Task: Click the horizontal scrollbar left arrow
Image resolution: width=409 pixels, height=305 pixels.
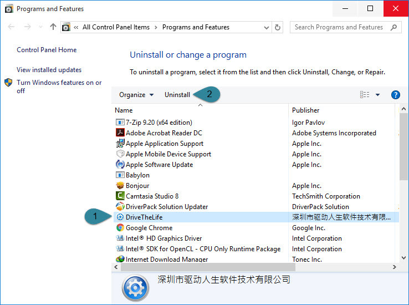Action: coord(116,267)
